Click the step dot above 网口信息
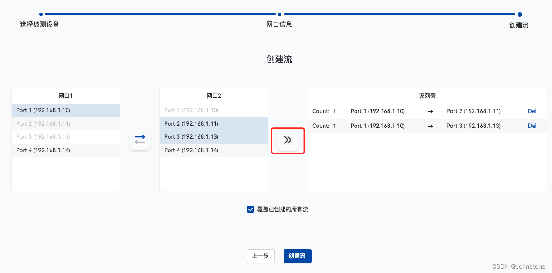Viewport: 552px width, 273px height. click(x=280, y=13)
